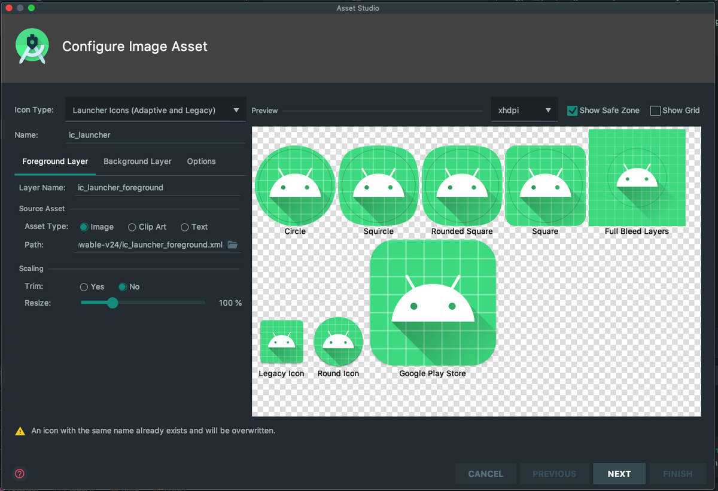Open the Options tab
This screenshot has width=718, height=491.
coord(201,161)
